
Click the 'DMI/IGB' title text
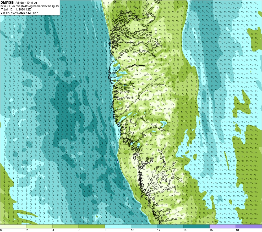pyautogui.click(x=7, y=3)
